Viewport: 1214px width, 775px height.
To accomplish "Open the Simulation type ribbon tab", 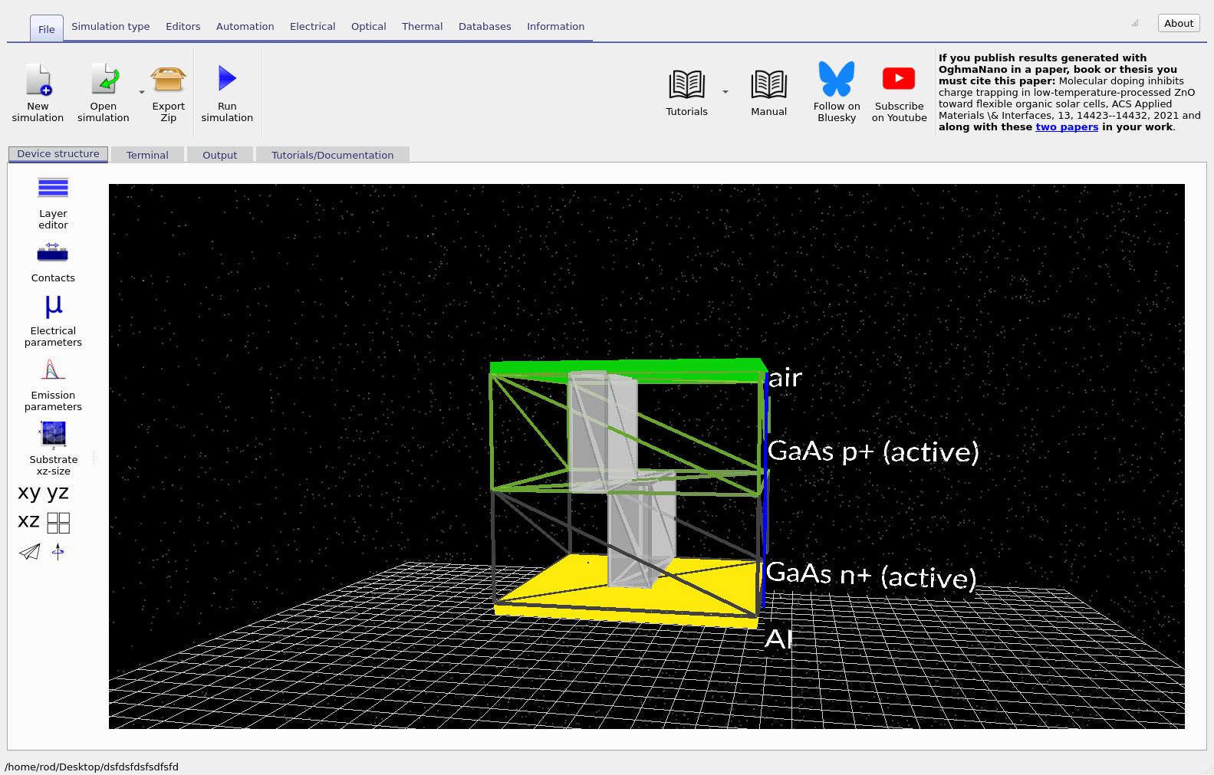I will pyautogui.click(x=110, y=26).
